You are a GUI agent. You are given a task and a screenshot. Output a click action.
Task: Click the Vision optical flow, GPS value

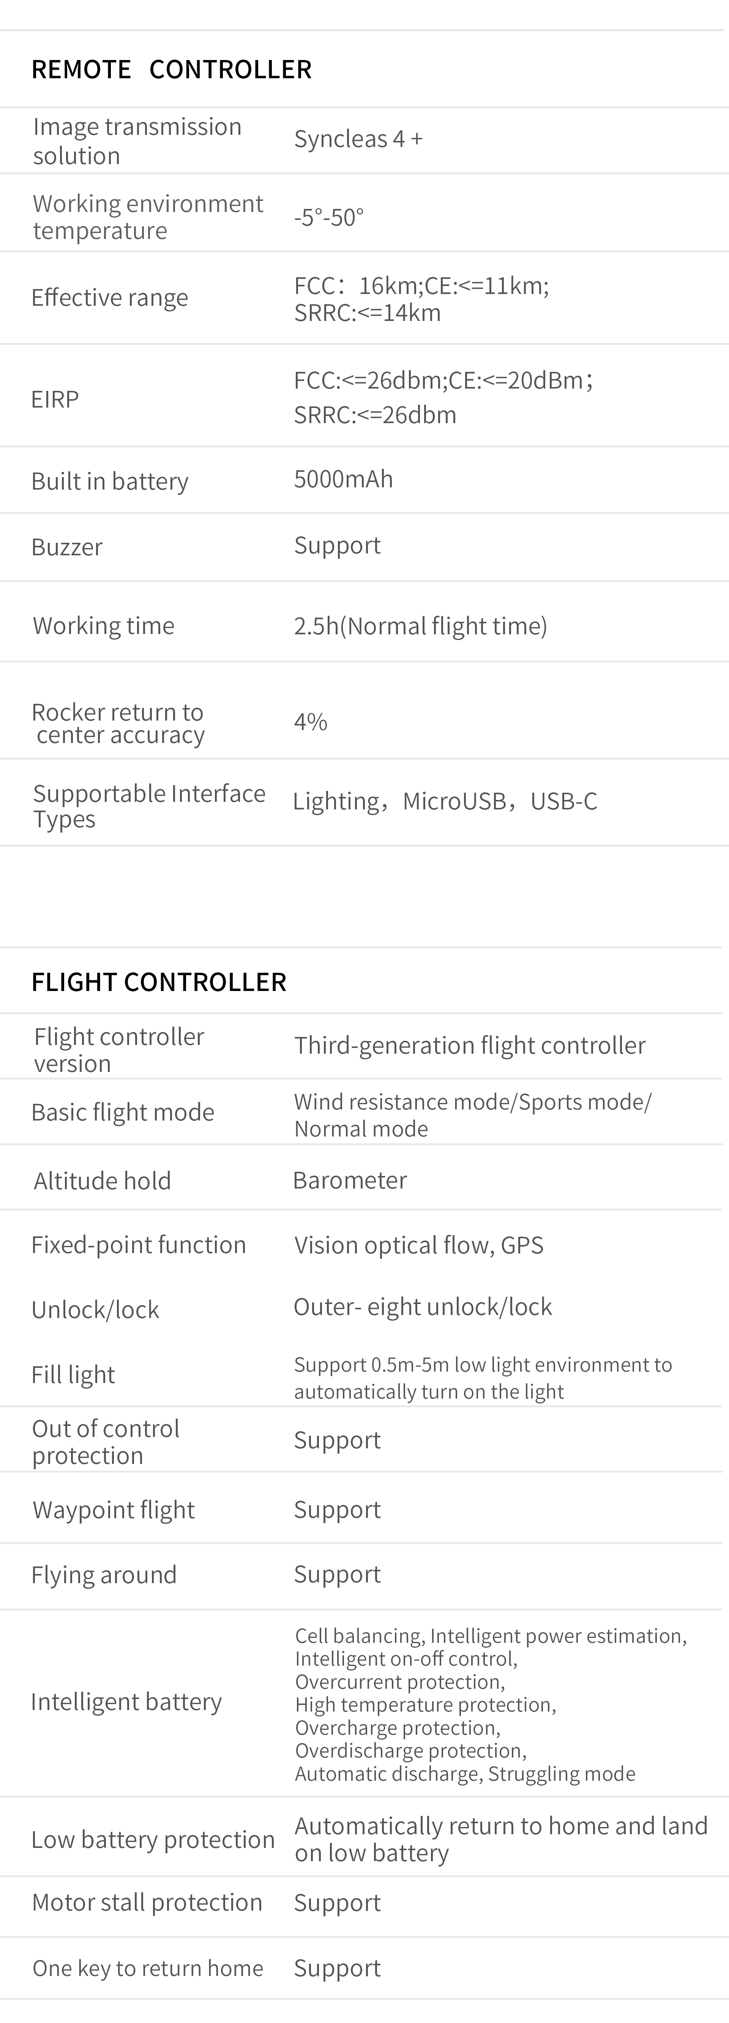coord(418,1245)
